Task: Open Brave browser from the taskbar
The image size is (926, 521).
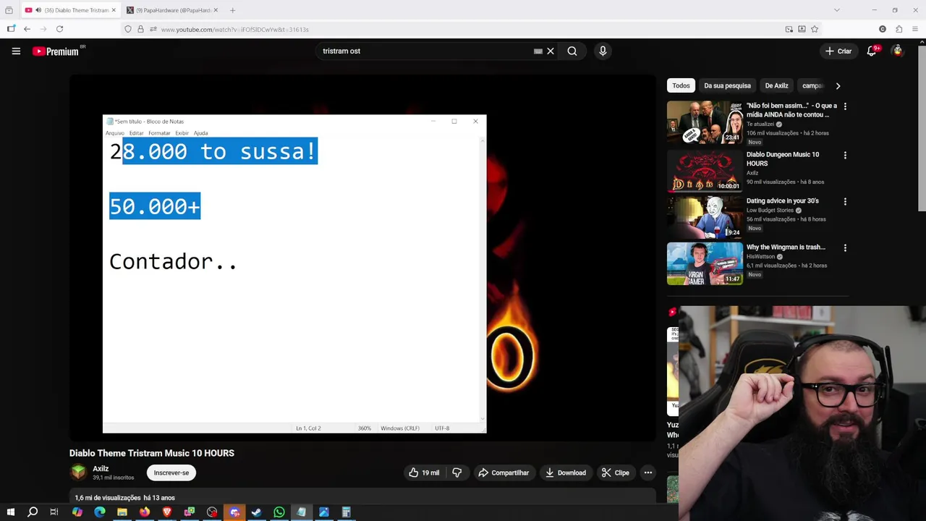Action: coord(167,512)
